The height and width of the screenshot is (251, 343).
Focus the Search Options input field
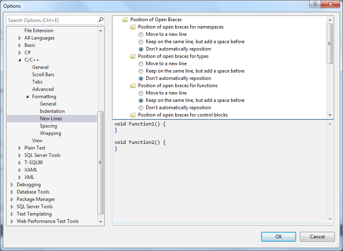tap(51, 20)
